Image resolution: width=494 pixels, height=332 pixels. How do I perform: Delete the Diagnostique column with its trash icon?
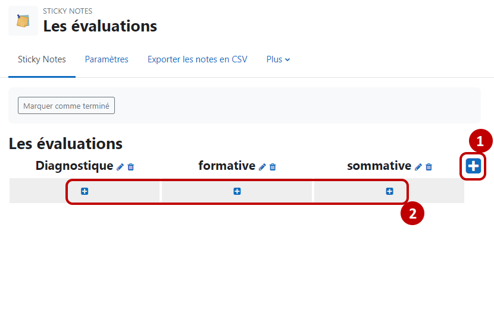tap(131, 167)
